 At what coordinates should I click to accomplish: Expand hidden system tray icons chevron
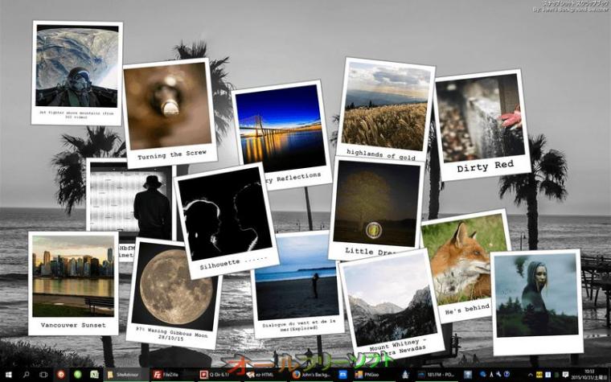[x=531, y=375]
